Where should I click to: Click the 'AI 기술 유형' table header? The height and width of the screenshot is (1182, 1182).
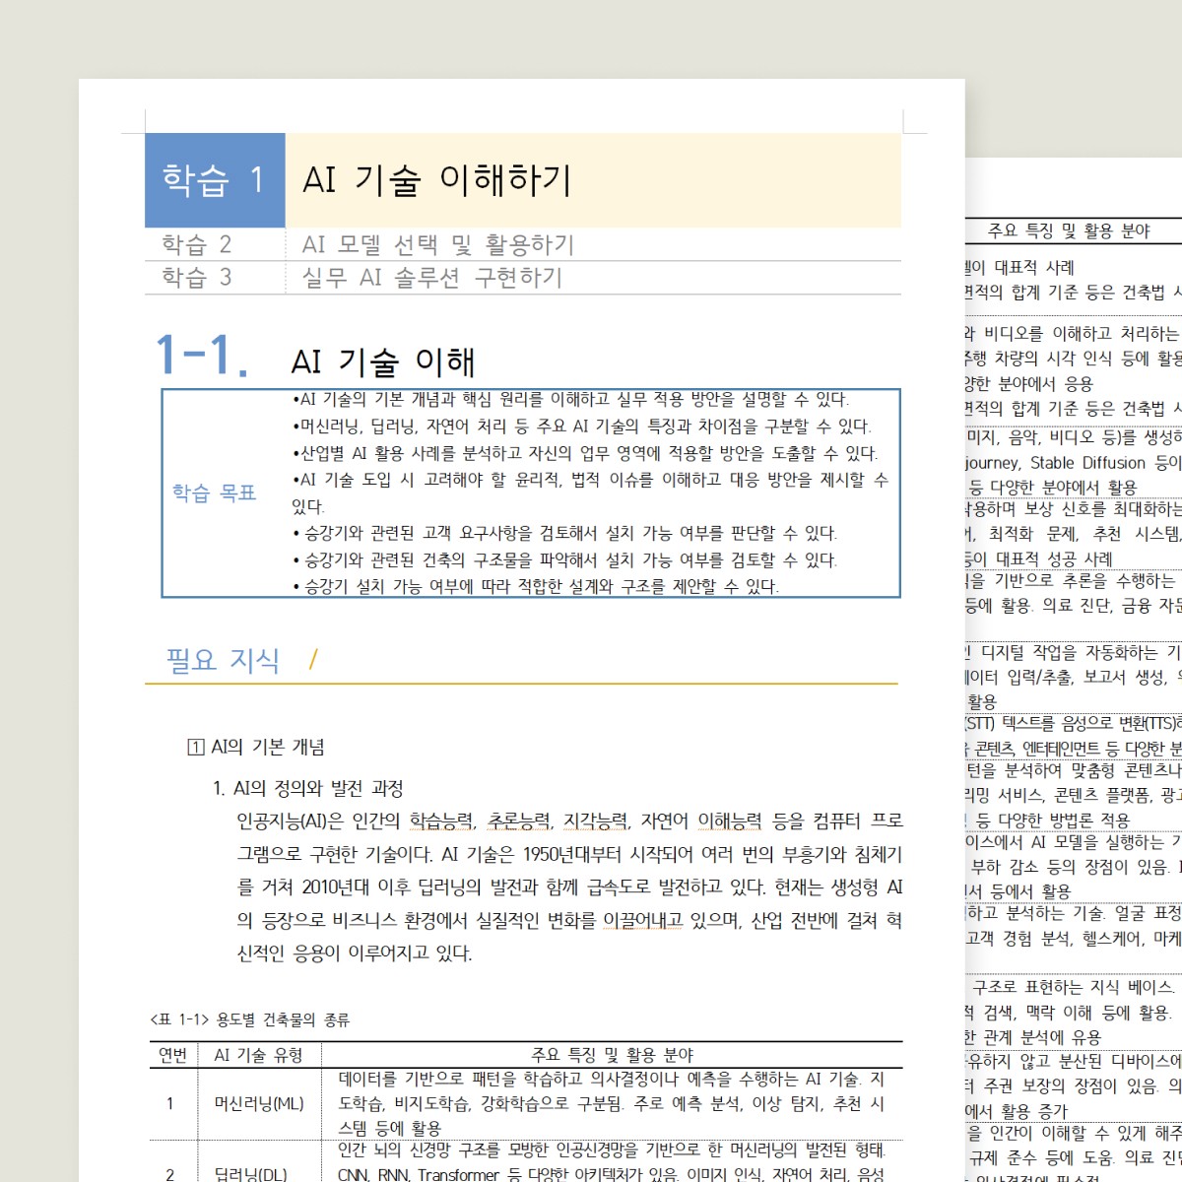coord(258,1055)
